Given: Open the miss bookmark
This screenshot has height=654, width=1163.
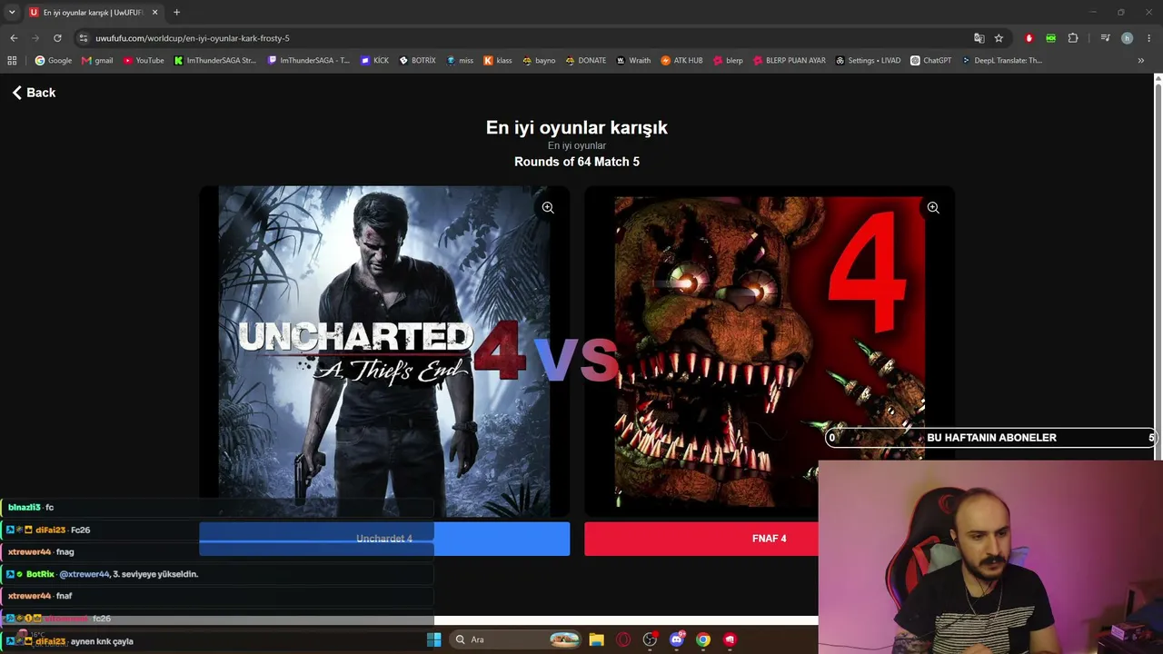Looking at the screenshot, I should pos(460,61).
